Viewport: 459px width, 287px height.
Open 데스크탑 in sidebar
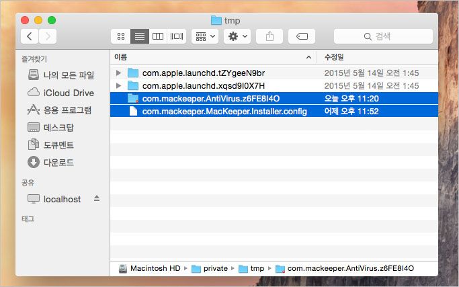pos(50,128)
